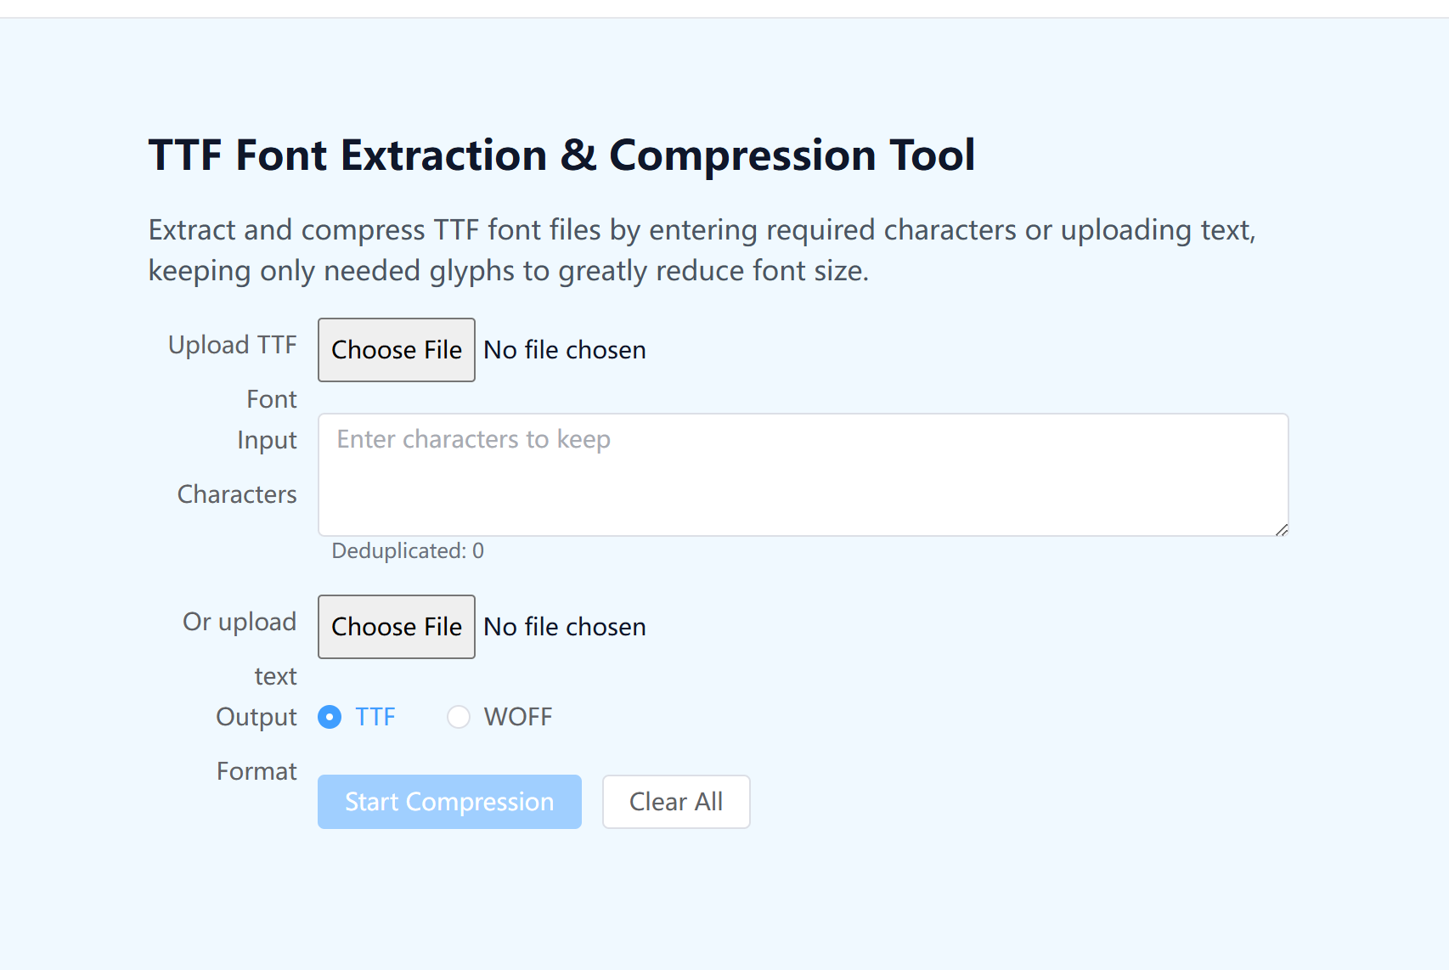Click the blue TTF label text
The height and width of the screenshot is (970, 1449).
click(x=375, y=717)
